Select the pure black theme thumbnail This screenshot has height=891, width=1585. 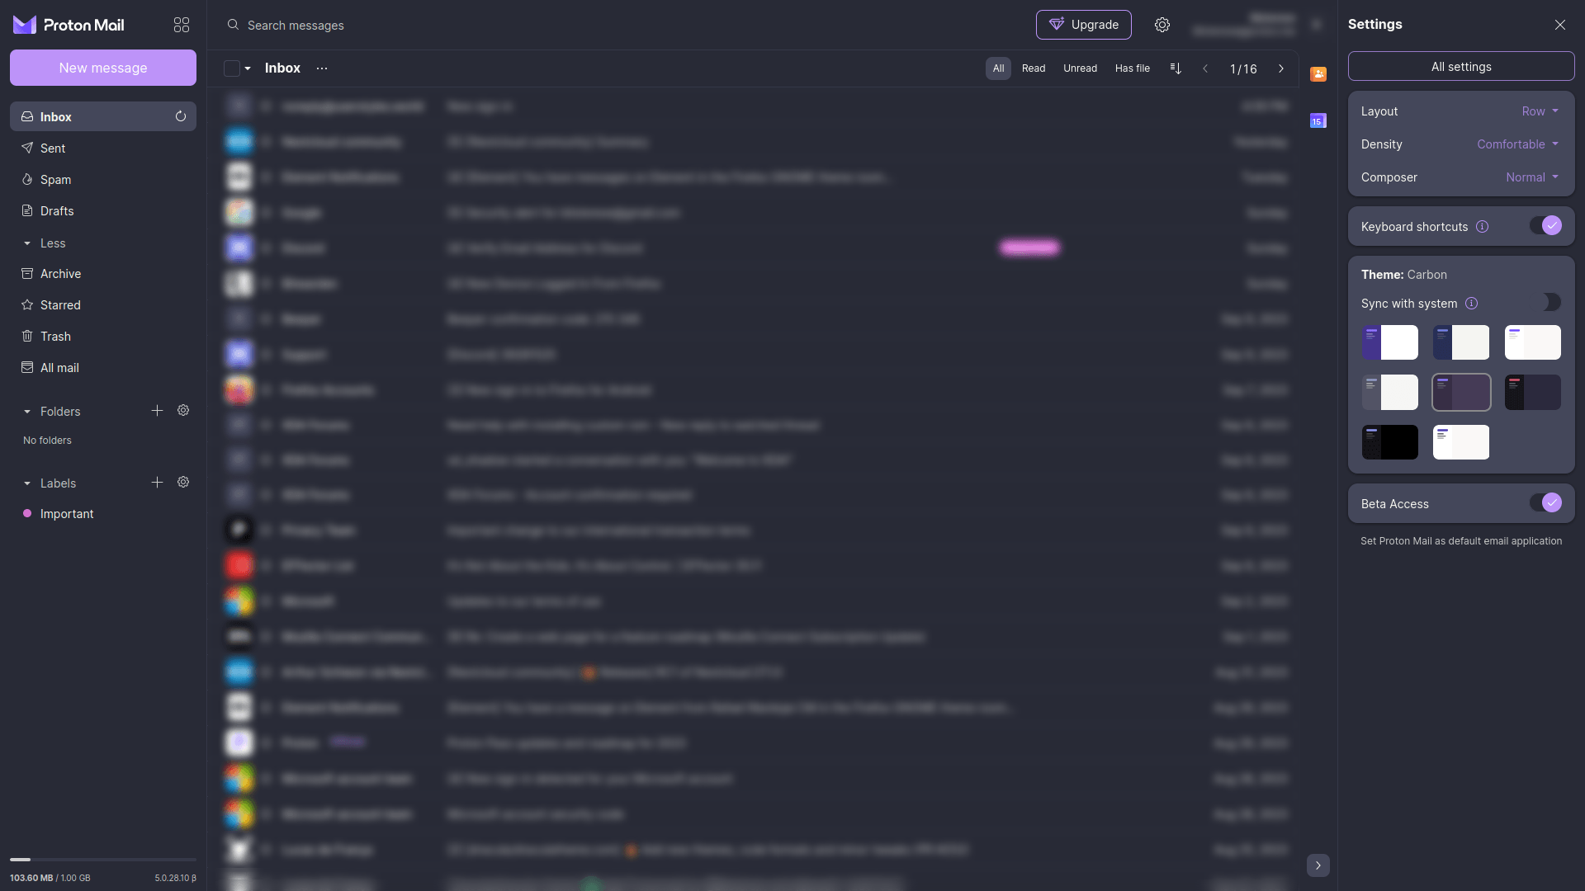coord(1390,442)
